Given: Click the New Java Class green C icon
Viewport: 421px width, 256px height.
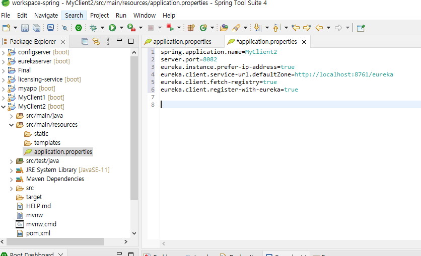Looking at the screenshot, I should (203, 28).
